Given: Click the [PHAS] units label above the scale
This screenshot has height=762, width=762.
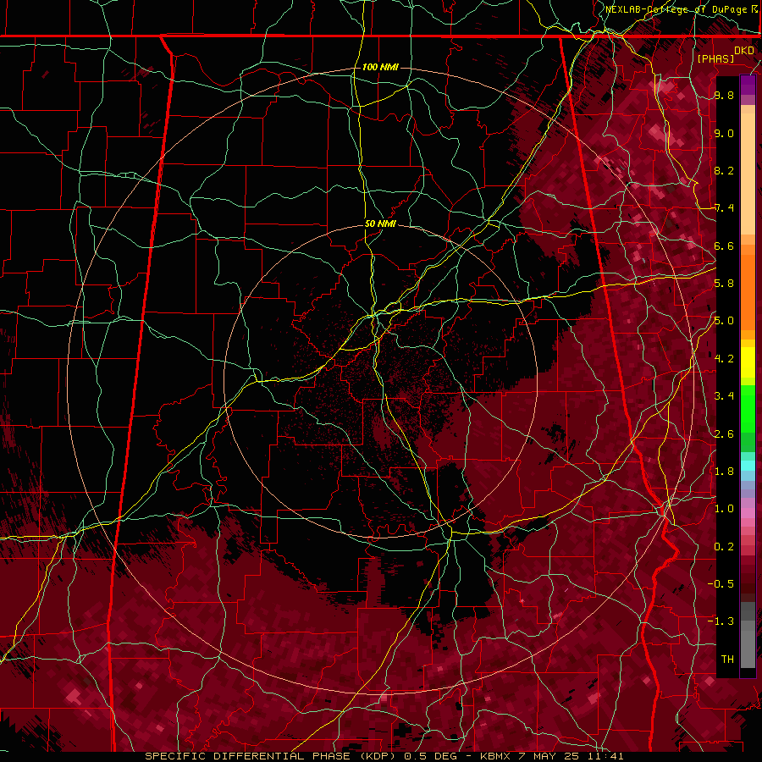Looking at the screenshot, I should 715,58.
